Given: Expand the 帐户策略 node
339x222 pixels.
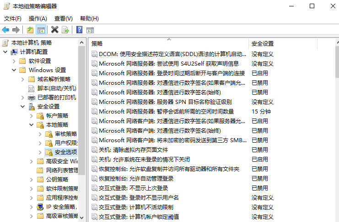Looking at the screenshot, I should [32, 116].
